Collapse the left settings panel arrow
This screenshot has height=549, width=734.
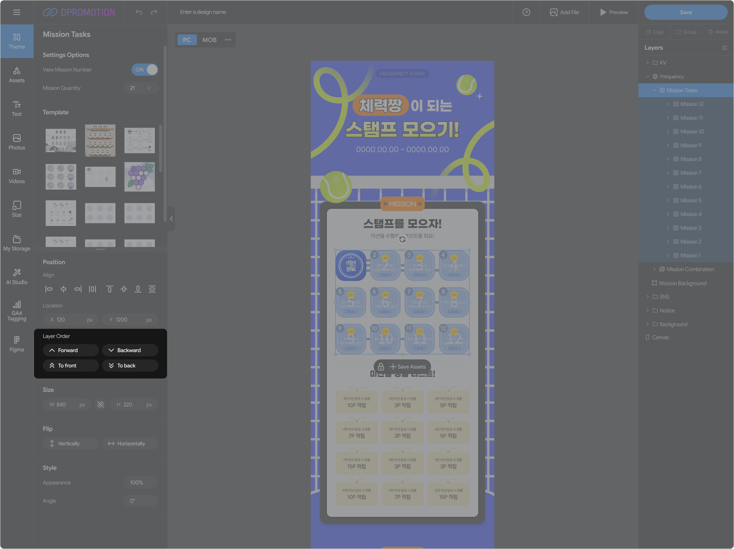click(171, 219)
